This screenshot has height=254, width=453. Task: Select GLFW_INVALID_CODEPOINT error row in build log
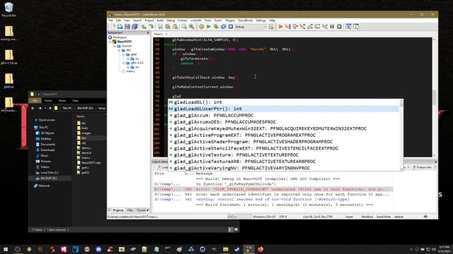[x=273, y=189]
